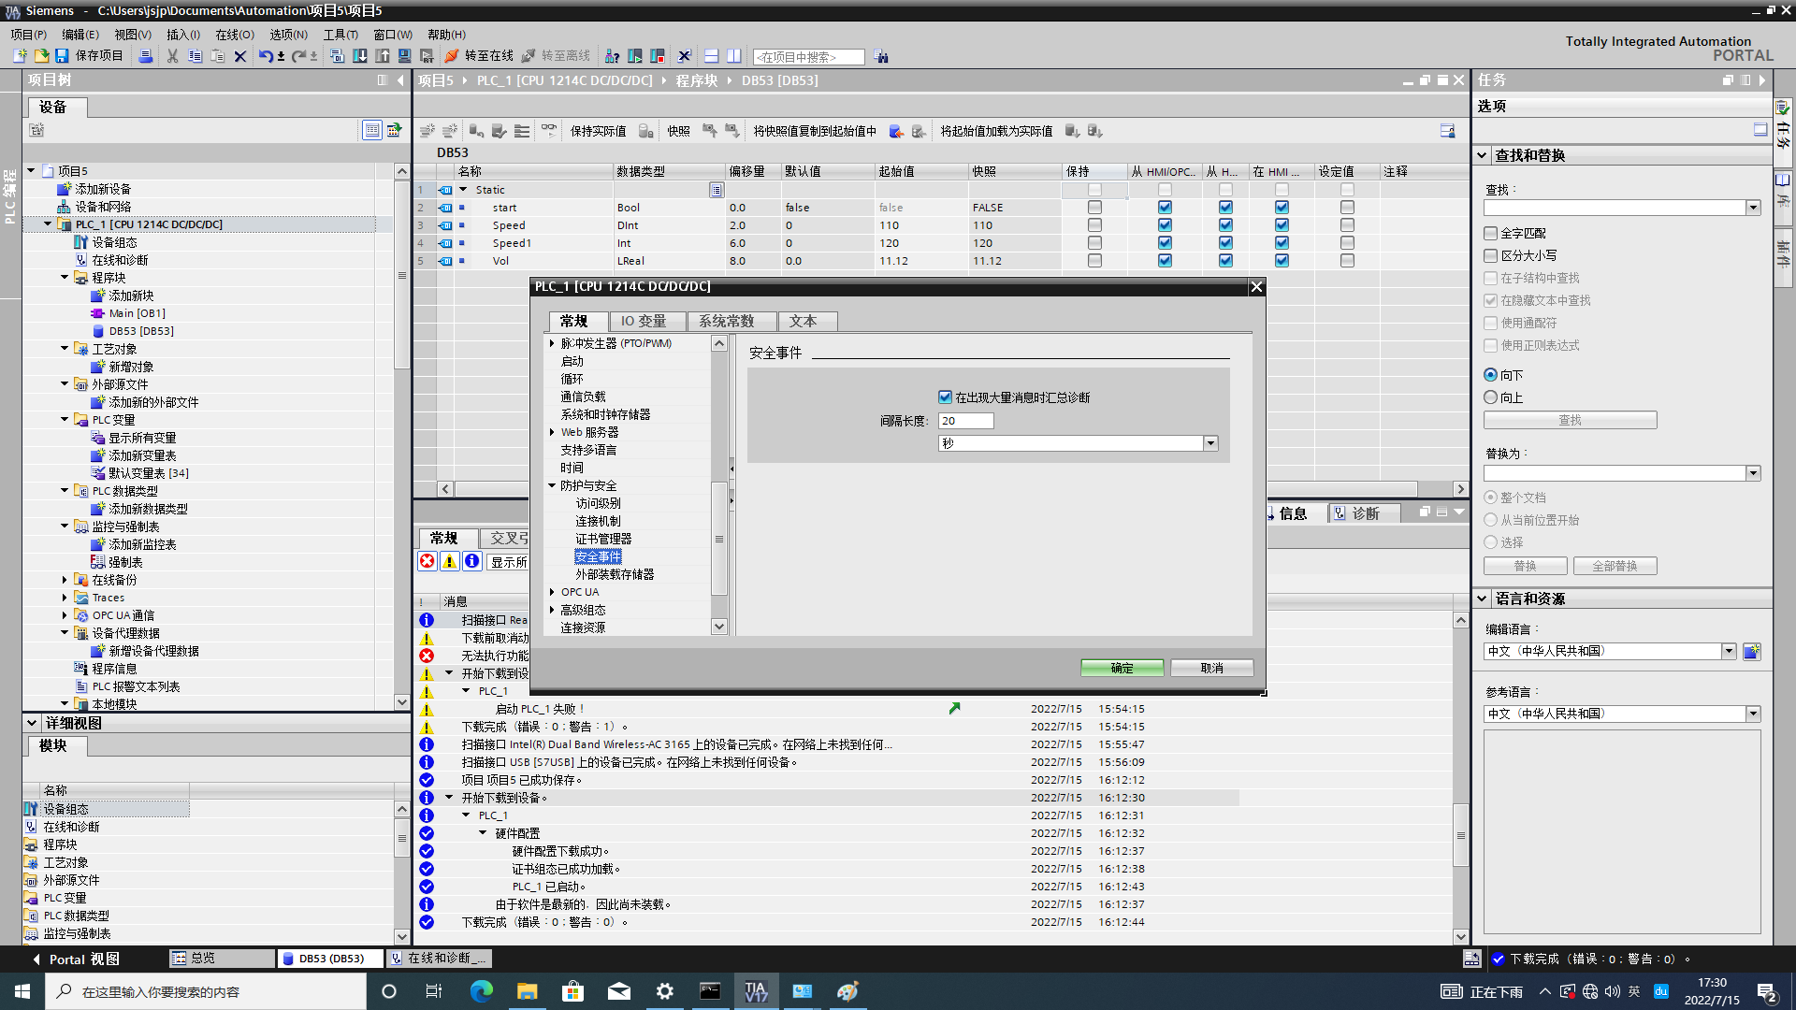Click the Stop CPU icon
This screenshot has width=1796, height=1010.
point(658,56)
